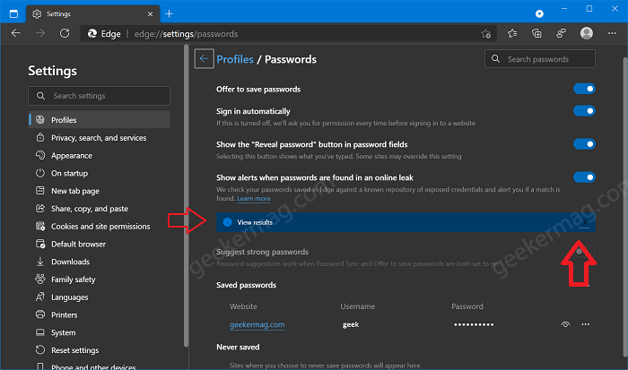Click the Profiles breadcrumb link
This screenshot has height=370, width=628.
235,59
